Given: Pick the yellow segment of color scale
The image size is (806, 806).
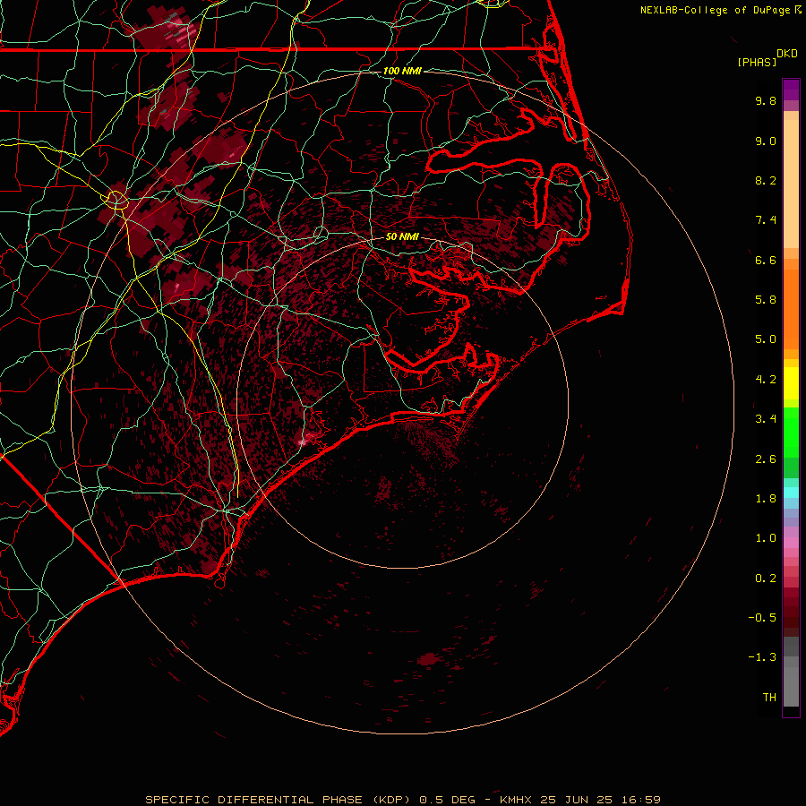Looking at the screenshot, I should (x=791, y=383).
